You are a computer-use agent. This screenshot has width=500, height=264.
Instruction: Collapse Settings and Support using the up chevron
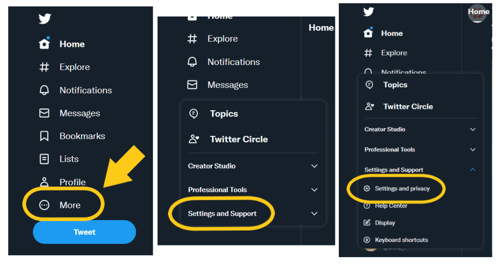[472, 170]
